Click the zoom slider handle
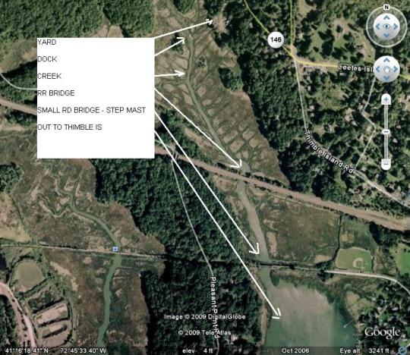Screen dimensions: 410x355 coord(386,132)
